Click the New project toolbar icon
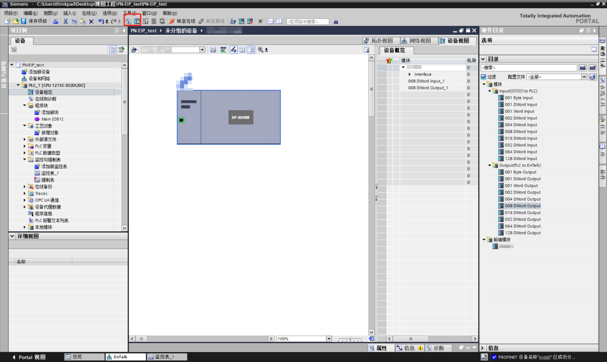 point(7,22)
